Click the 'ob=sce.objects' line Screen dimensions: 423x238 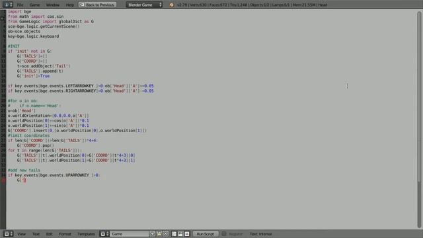(x=24, y=31)
